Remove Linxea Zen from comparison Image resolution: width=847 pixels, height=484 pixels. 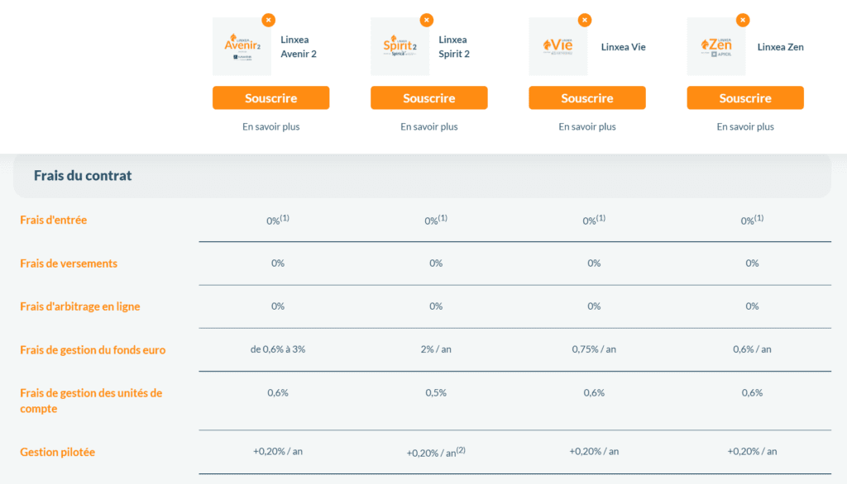tap(742, 20)
